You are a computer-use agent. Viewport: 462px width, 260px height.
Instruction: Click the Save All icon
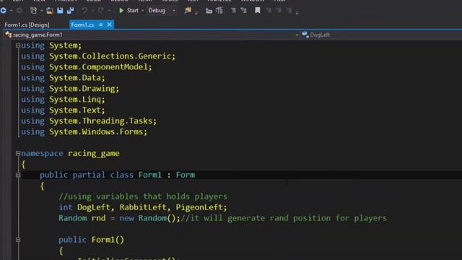point(71,11)
